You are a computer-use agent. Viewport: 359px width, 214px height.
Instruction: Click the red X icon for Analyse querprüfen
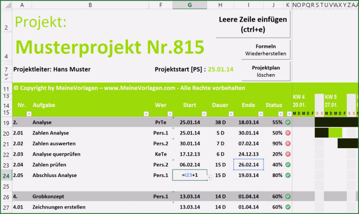288,154
